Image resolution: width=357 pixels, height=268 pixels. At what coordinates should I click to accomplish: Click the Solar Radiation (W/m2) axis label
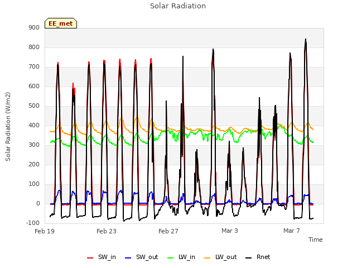(8, 127)
